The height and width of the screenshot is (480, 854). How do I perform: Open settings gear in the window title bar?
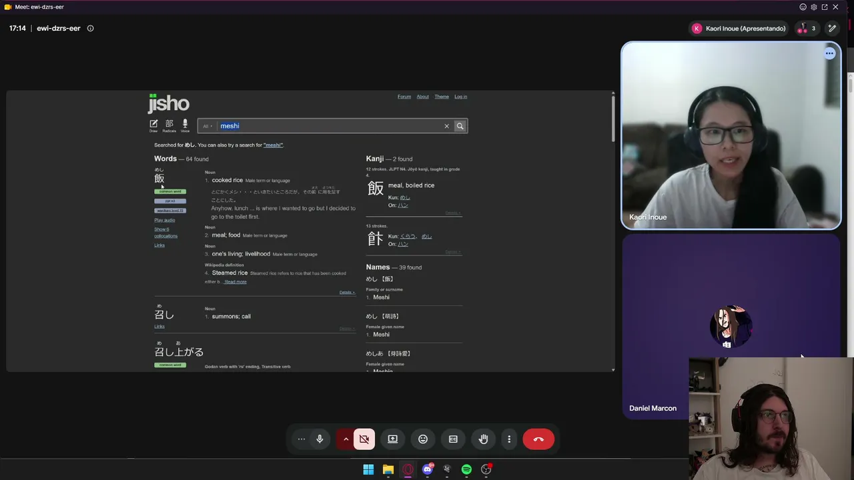point(814,7)
